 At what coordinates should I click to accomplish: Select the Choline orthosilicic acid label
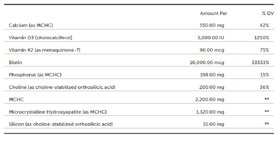click(62, 87)
